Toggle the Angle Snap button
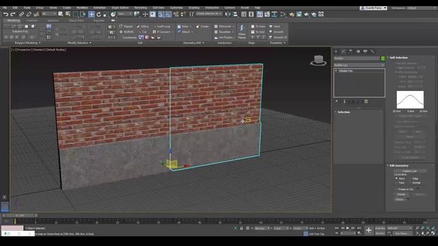This screenshot has height=246, width=438. tap(168, 14)
